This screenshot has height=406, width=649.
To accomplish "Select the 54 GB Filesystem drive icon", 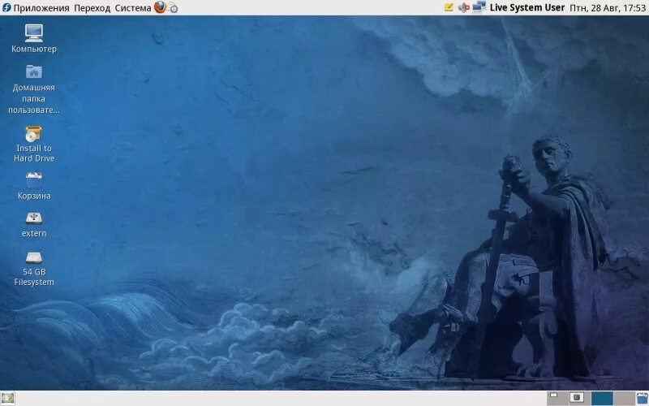I will 34,270.
